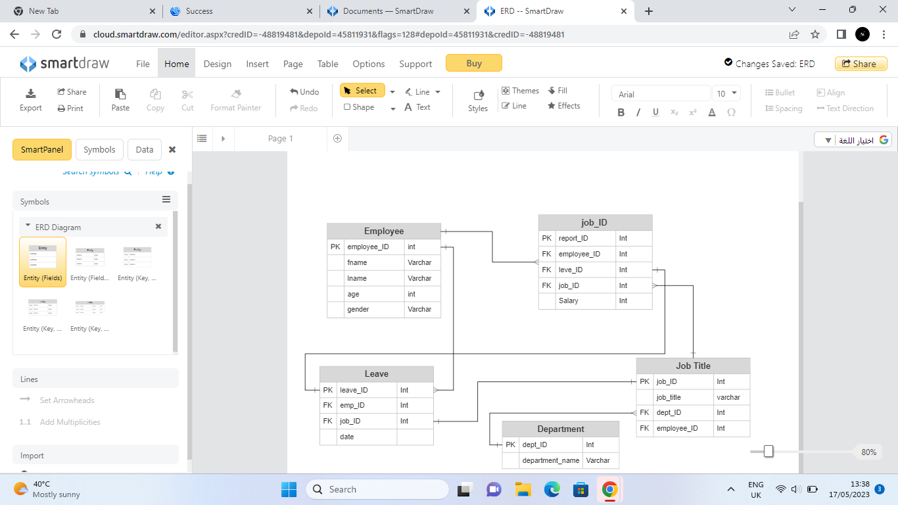Viewport: 898px width, 505px height.
Task: Toggle underline formatting
Action: pos(655,112)
